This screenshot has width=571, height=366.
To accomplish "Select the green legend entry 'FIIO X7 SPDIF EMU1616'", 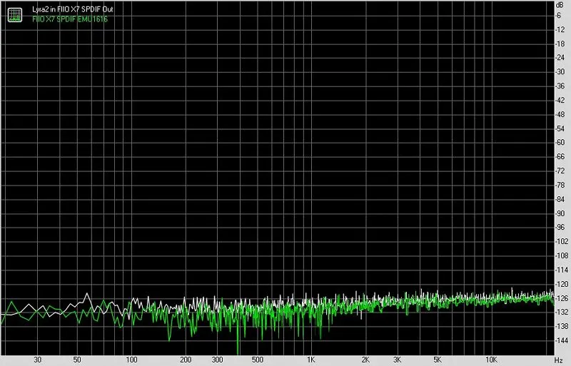I will (70, 19).
